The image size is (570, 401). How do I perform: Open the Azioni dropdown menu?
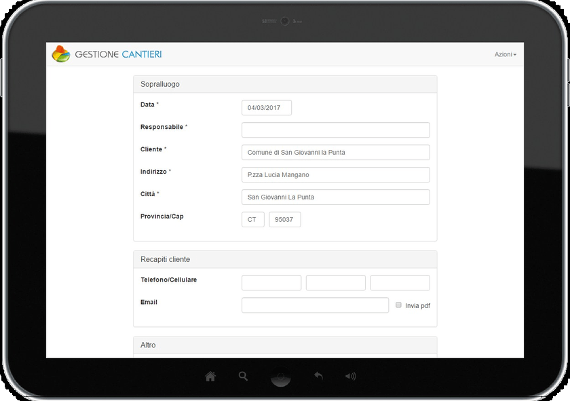click(x=505, y=54)
